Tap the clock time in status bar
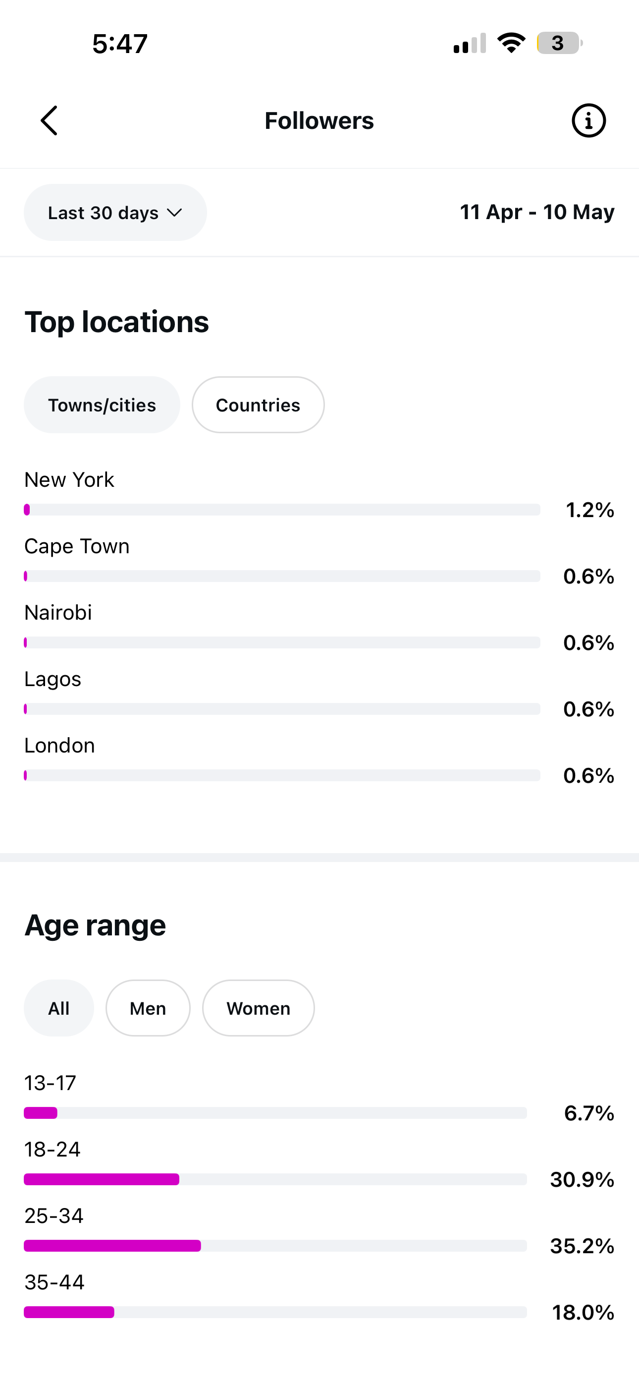The width and height of the screenshot is (639, 1386). [120, 44]
